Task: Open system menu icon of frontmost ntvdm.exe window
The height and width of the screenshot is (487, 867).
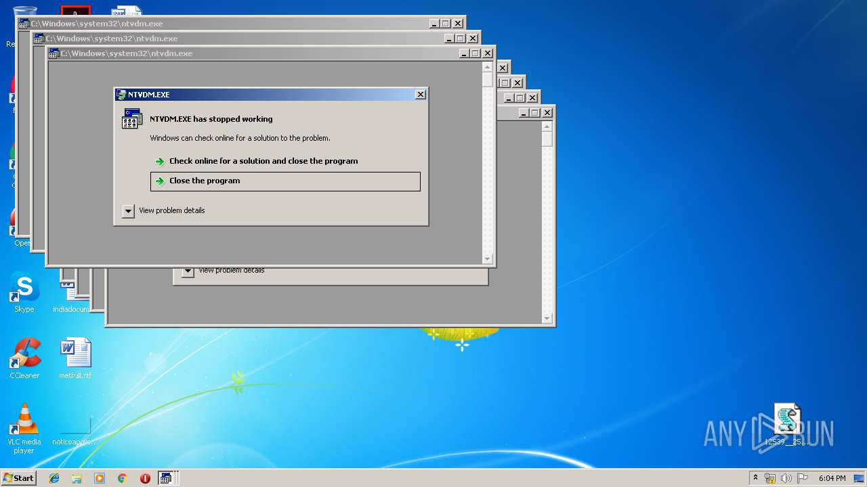Action: (54, 53)
